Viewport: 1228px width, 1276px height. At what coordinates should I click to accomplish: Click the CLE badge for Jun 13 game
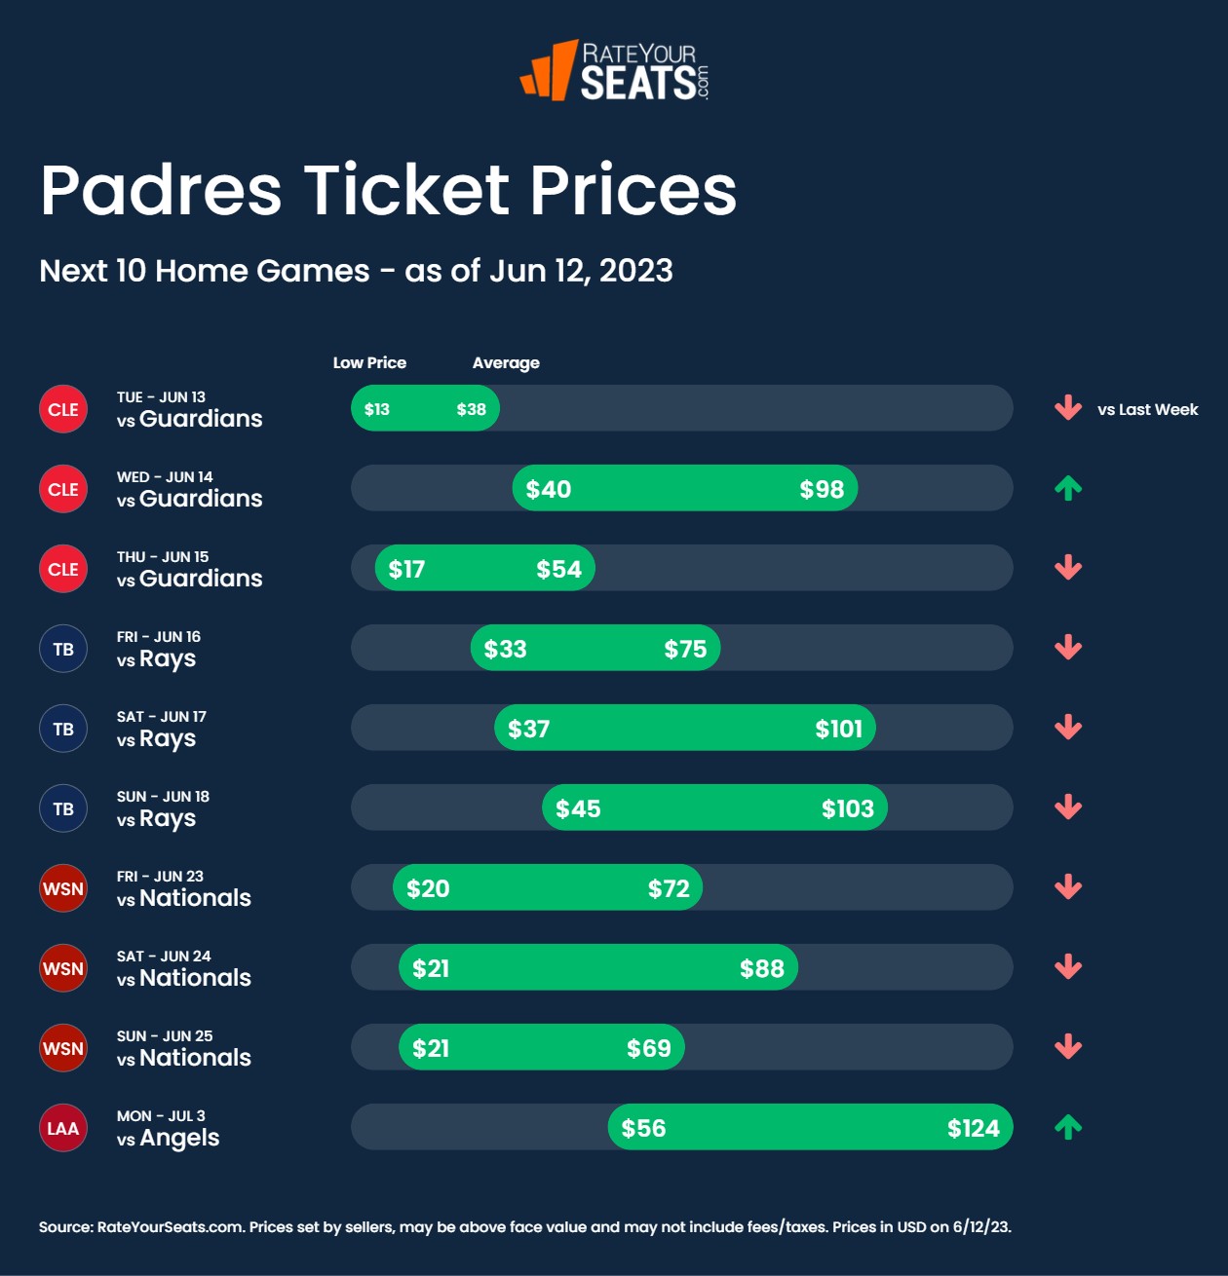click(x=63, y=409)
